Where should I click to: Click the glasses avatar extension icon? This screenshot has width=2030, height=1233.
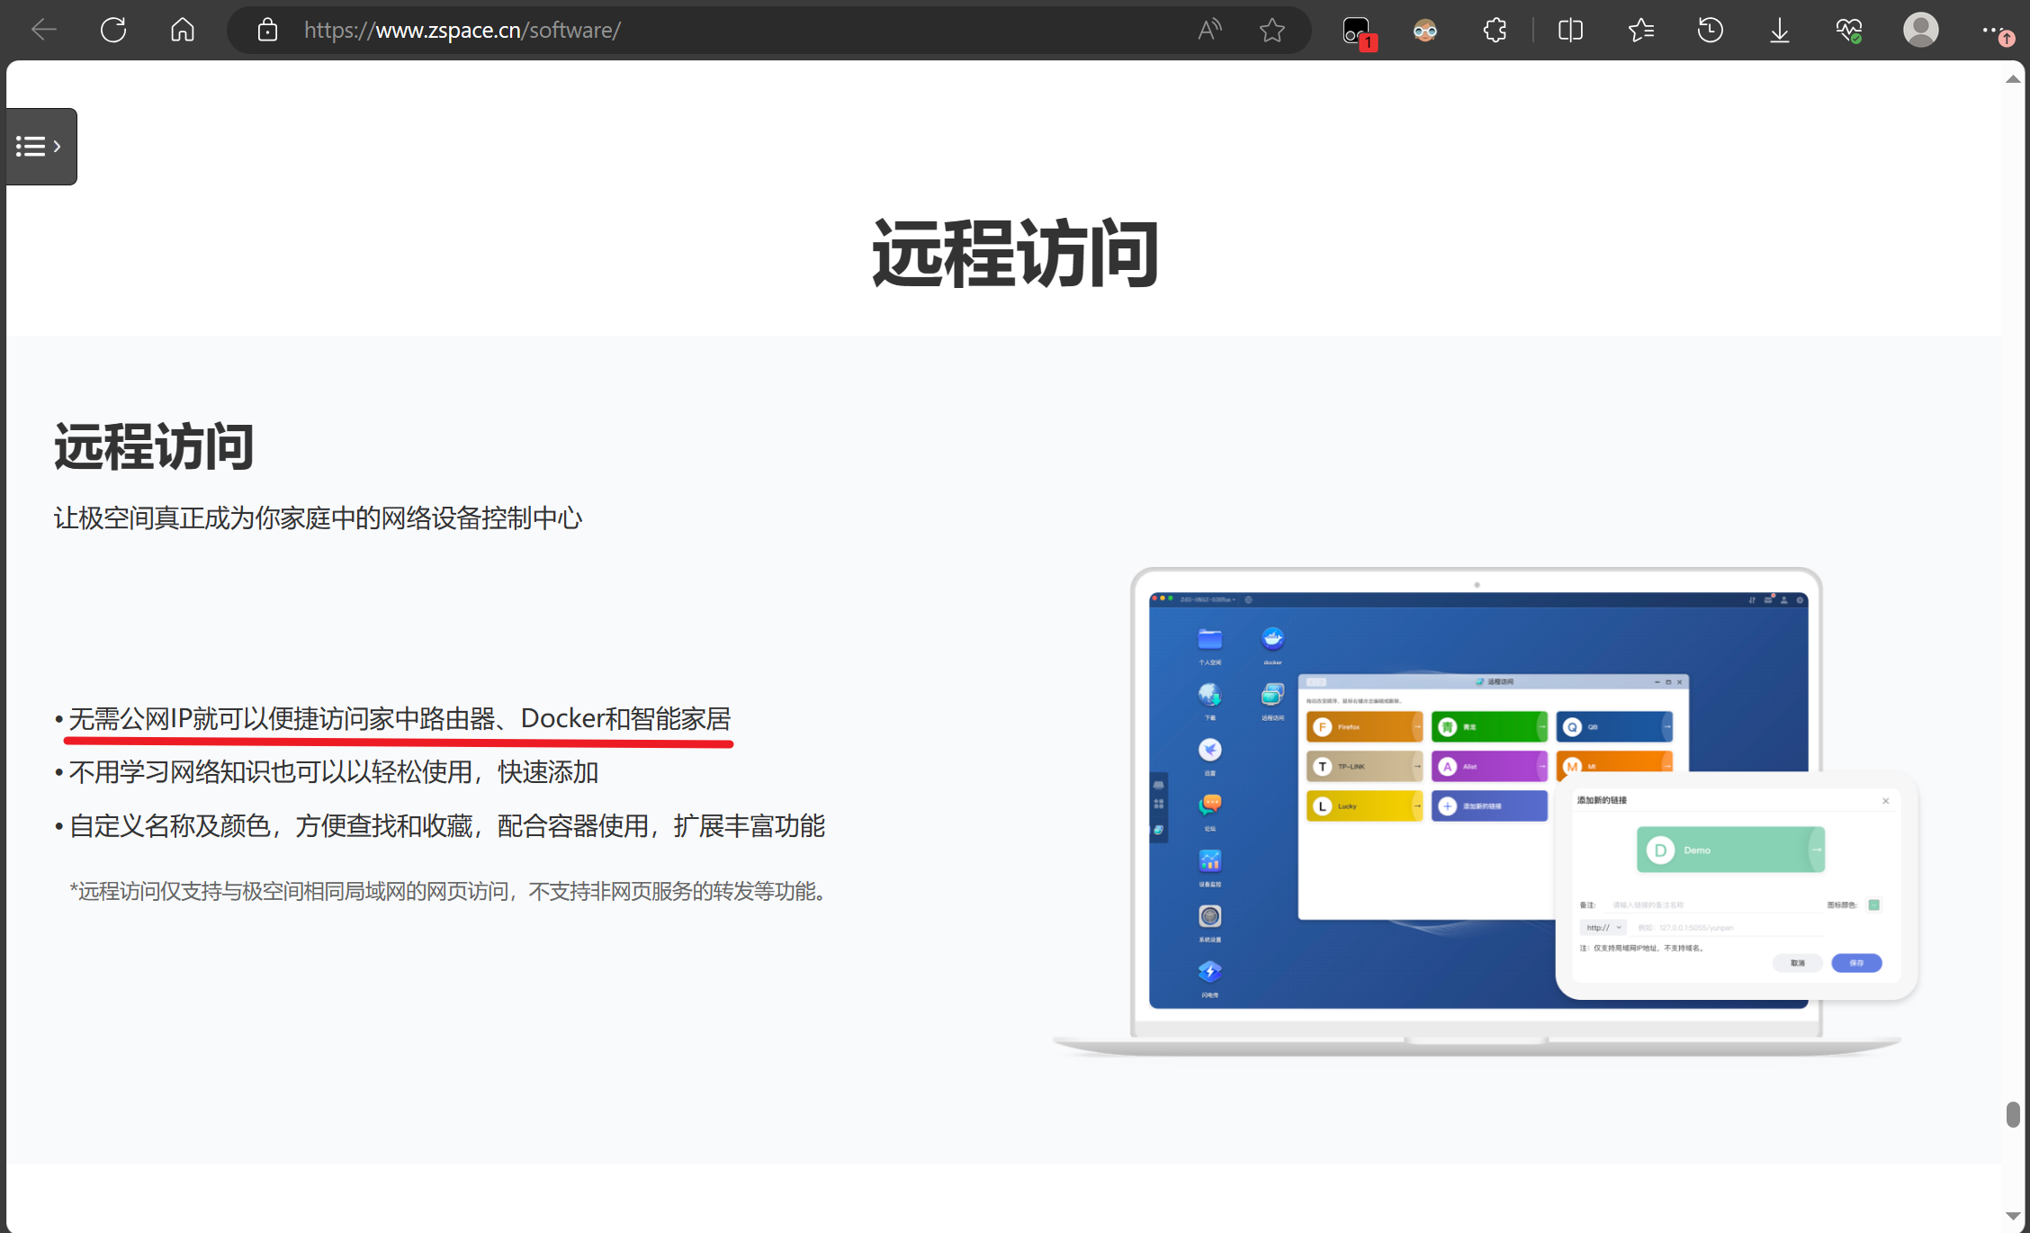click(x=1425, y=30)
